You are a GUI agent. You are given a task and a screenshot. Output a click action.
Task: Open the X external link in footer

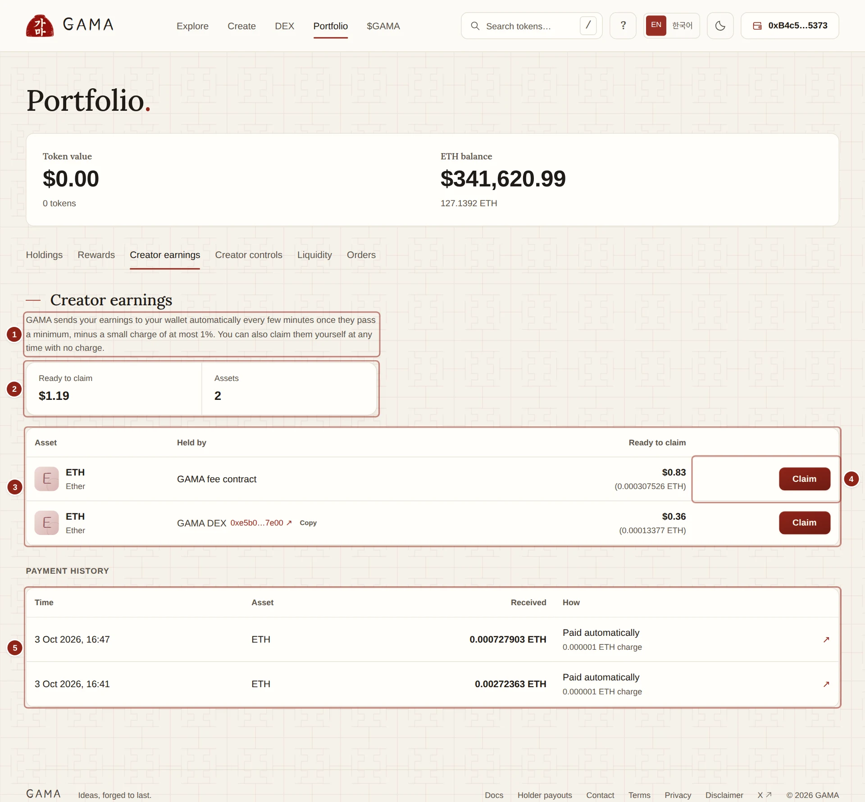(764, 795)
